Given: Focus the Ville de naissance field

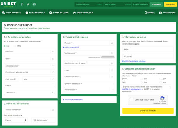Looking at the screenshot, I should [x=44, y=120].
